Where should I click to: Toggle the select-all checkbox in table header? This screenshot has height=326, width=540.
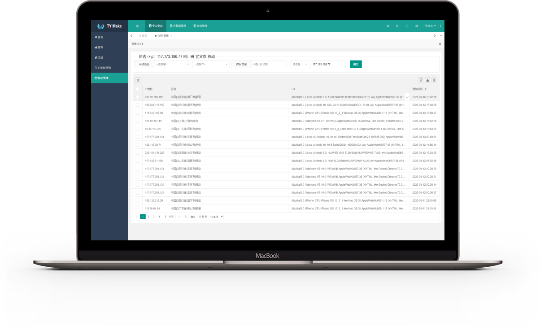(x=138, y=89)
